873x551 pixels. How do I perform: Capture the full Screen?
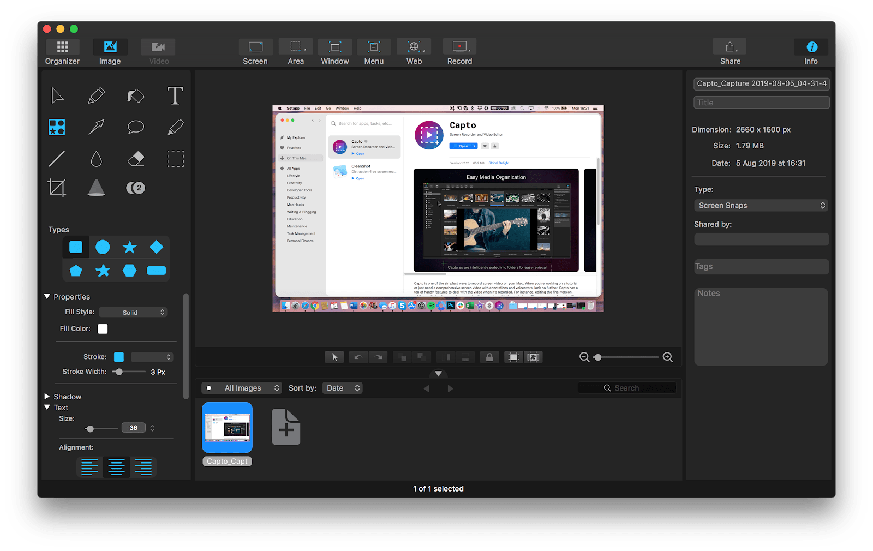255,52
